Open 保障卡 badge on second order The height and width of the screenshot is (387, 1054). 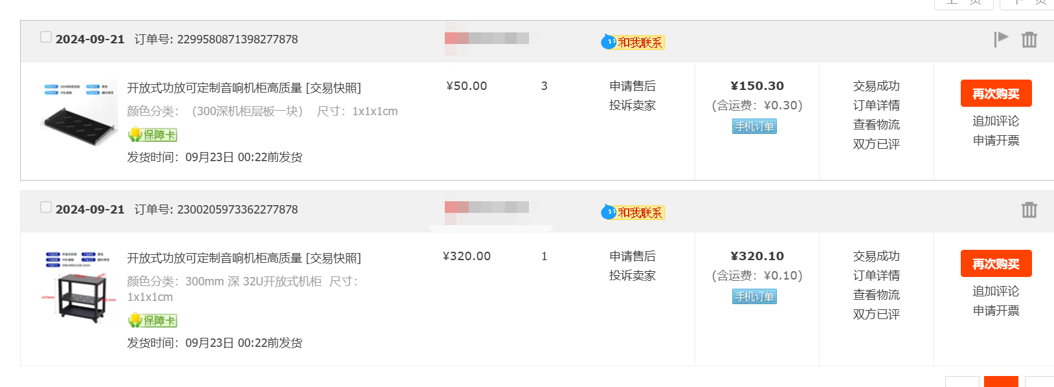(153, 320)
